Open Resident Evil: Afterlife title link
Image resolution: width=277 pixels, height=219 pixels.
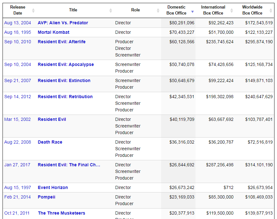62,42
